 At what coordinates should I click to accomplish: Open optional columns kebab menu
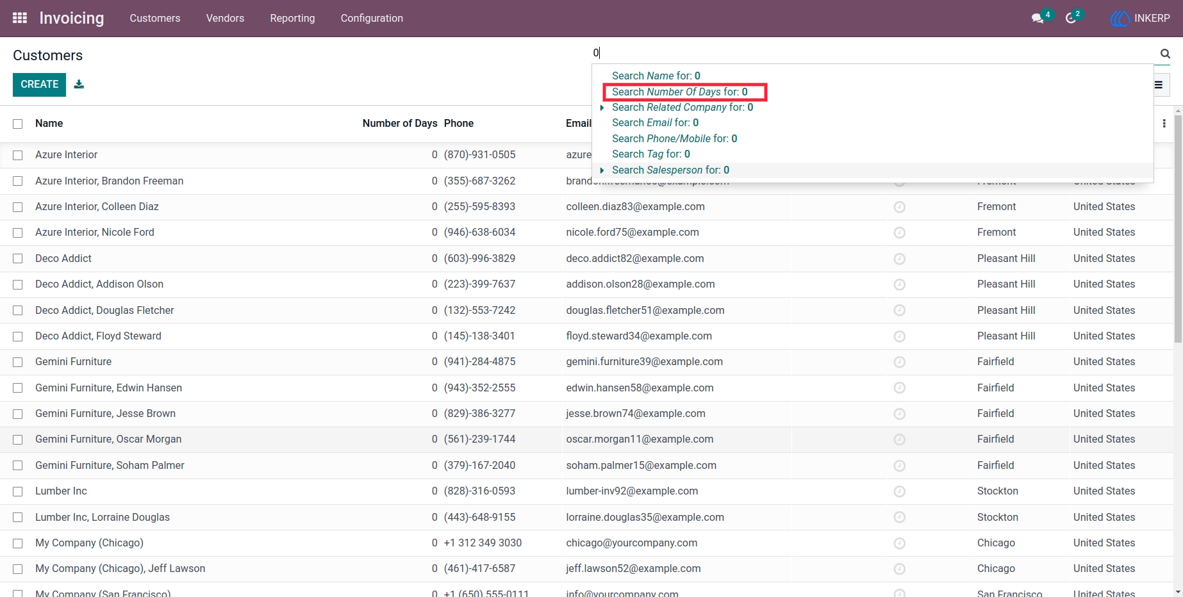1164,124
